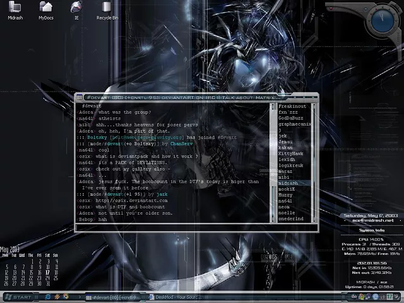404x303 pixels.
Task: Open the Start button on taskbar
Action: tap(18, 297)
